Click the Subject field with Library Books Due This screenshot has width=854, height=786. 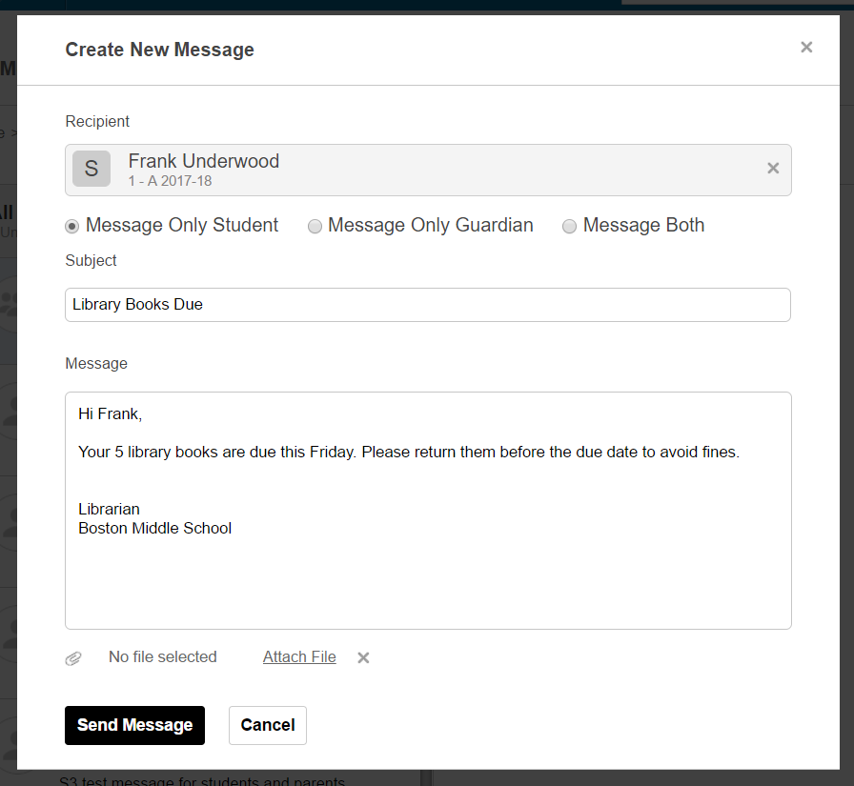(x=427, y=305)
